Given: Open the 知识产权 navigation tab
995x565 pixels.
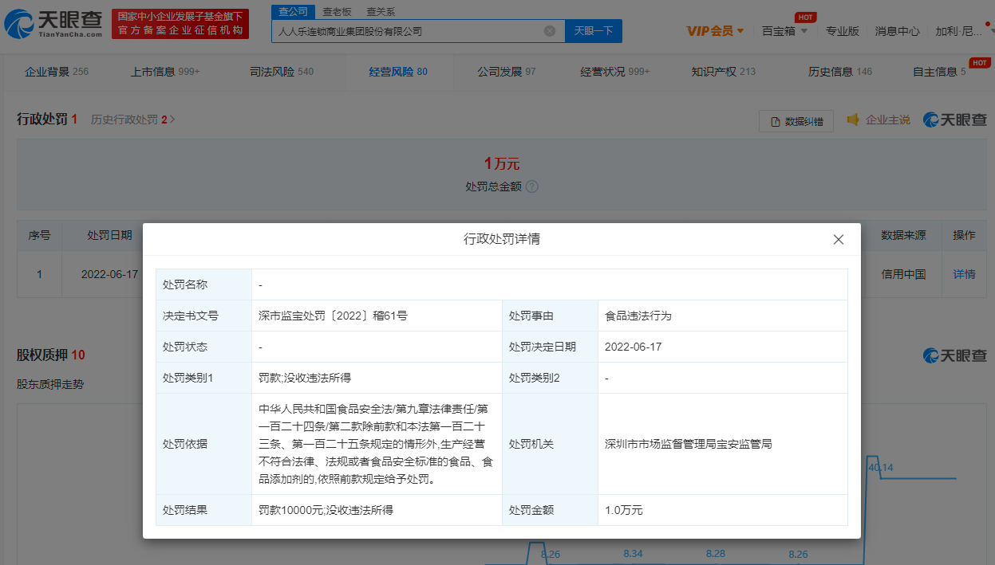Looking at the screenshot, I should tap(723, 72).
